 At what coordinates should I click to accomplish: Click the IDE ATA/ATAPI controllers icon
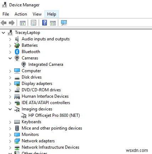[17, 103]
